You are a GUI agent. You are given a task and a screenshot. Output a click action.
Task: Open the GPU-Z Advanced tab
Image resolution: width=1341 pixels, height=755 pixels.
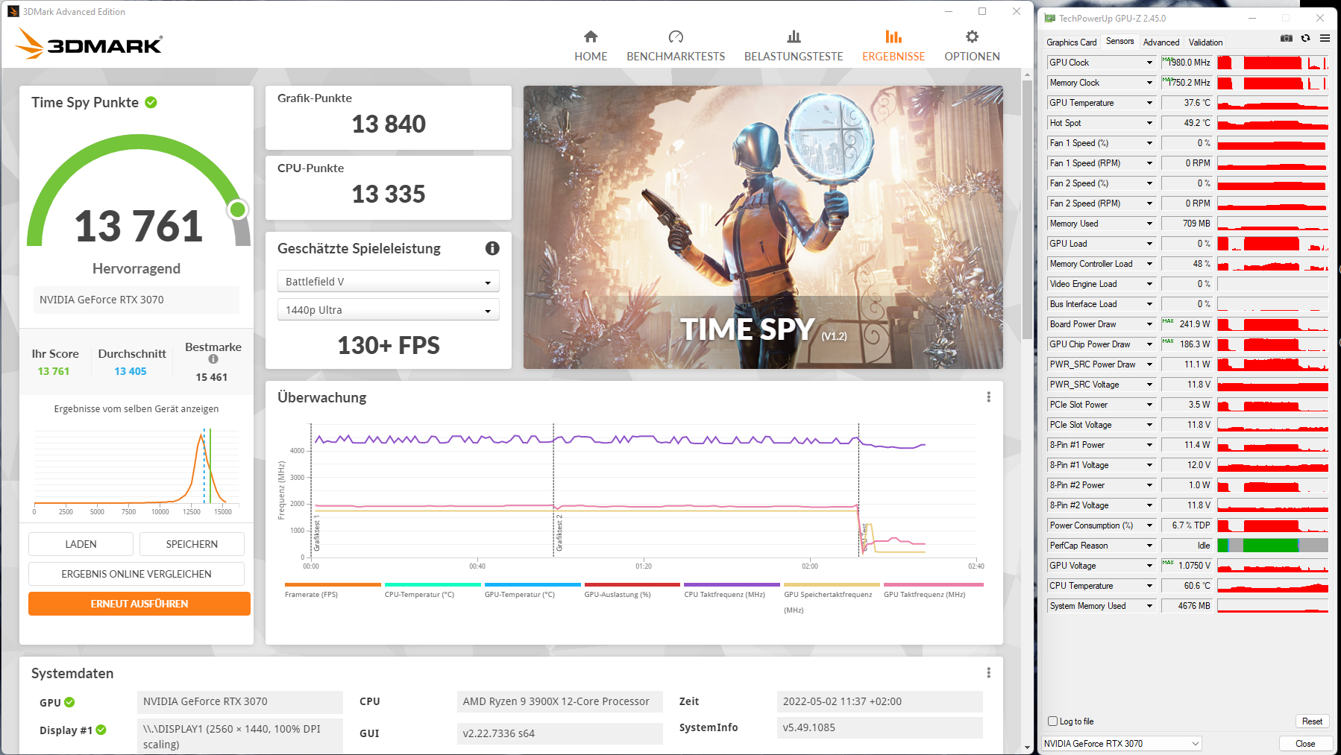pos(1161,42)
